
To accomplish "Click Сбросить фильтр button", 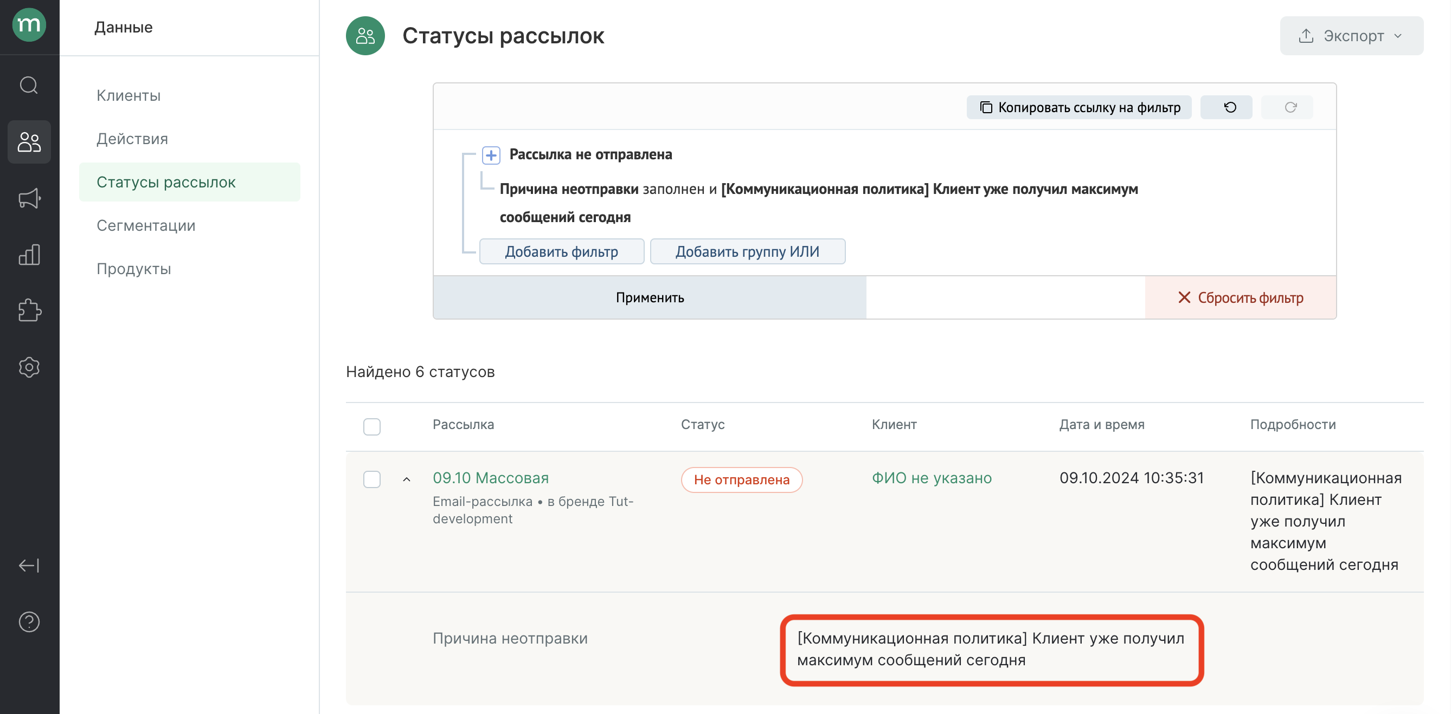I will 1240,297.
